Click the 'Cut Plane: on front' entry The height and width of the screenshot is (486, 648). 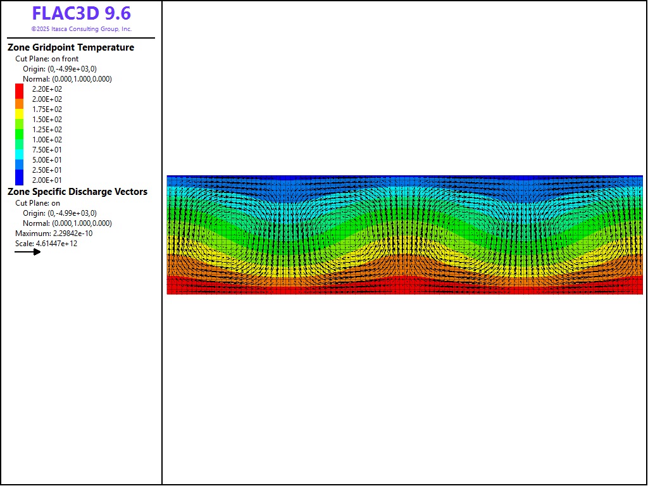(x=47, y=59)
